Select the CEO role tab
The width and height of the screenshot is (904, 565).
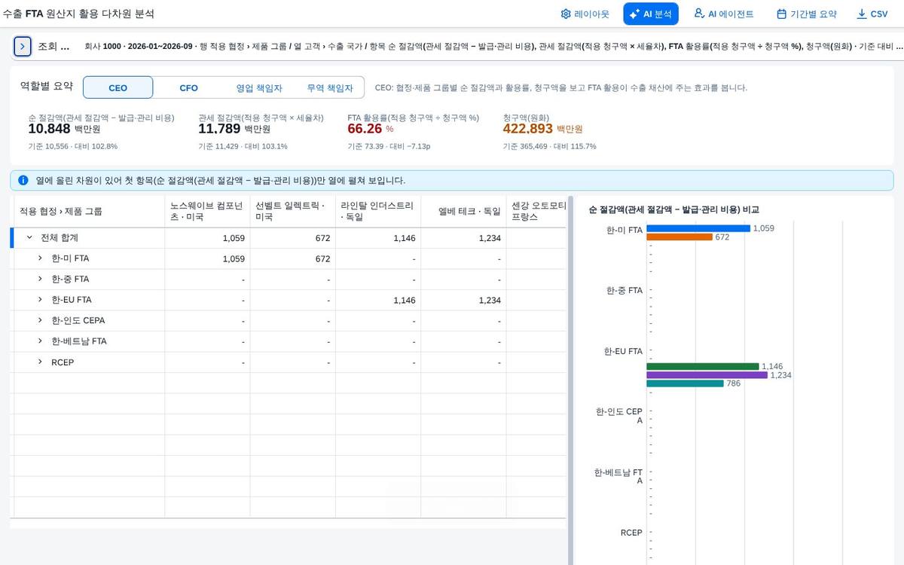tap(118, 87)
